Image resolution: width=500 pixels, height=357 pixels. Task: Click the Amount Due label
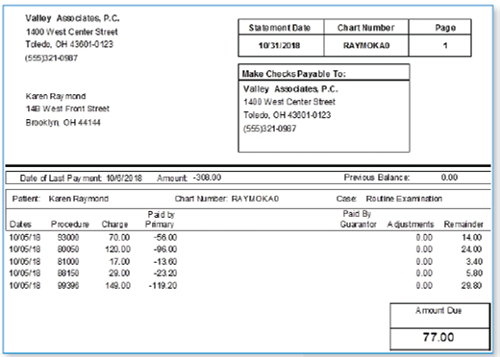click(438, 311)
